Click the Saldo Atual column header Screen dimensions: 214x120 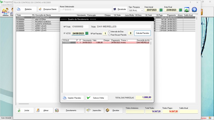pyautogui.click(x=189, y=15)
